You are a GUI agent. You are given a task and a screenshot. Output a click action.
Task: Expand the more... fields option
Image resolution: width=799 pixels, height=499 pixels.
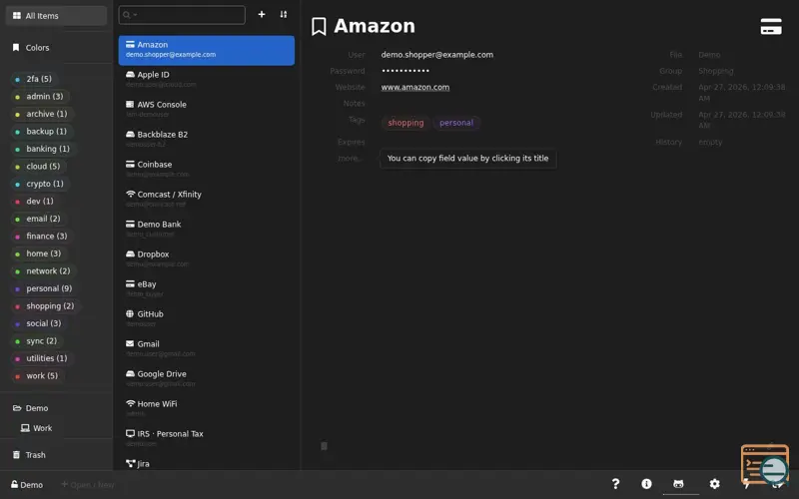(x=349, y=159)
